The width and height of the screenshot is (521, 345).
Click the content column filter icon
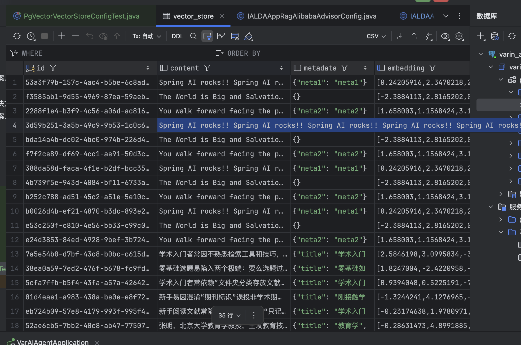pos(207,68)
